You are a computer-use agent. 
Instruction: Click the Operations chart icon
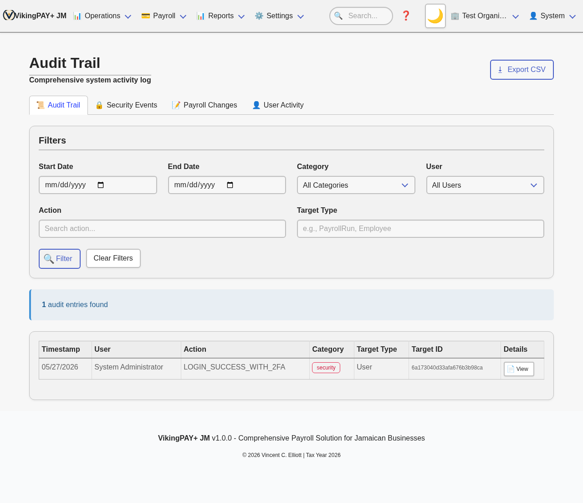coord(77,16)
